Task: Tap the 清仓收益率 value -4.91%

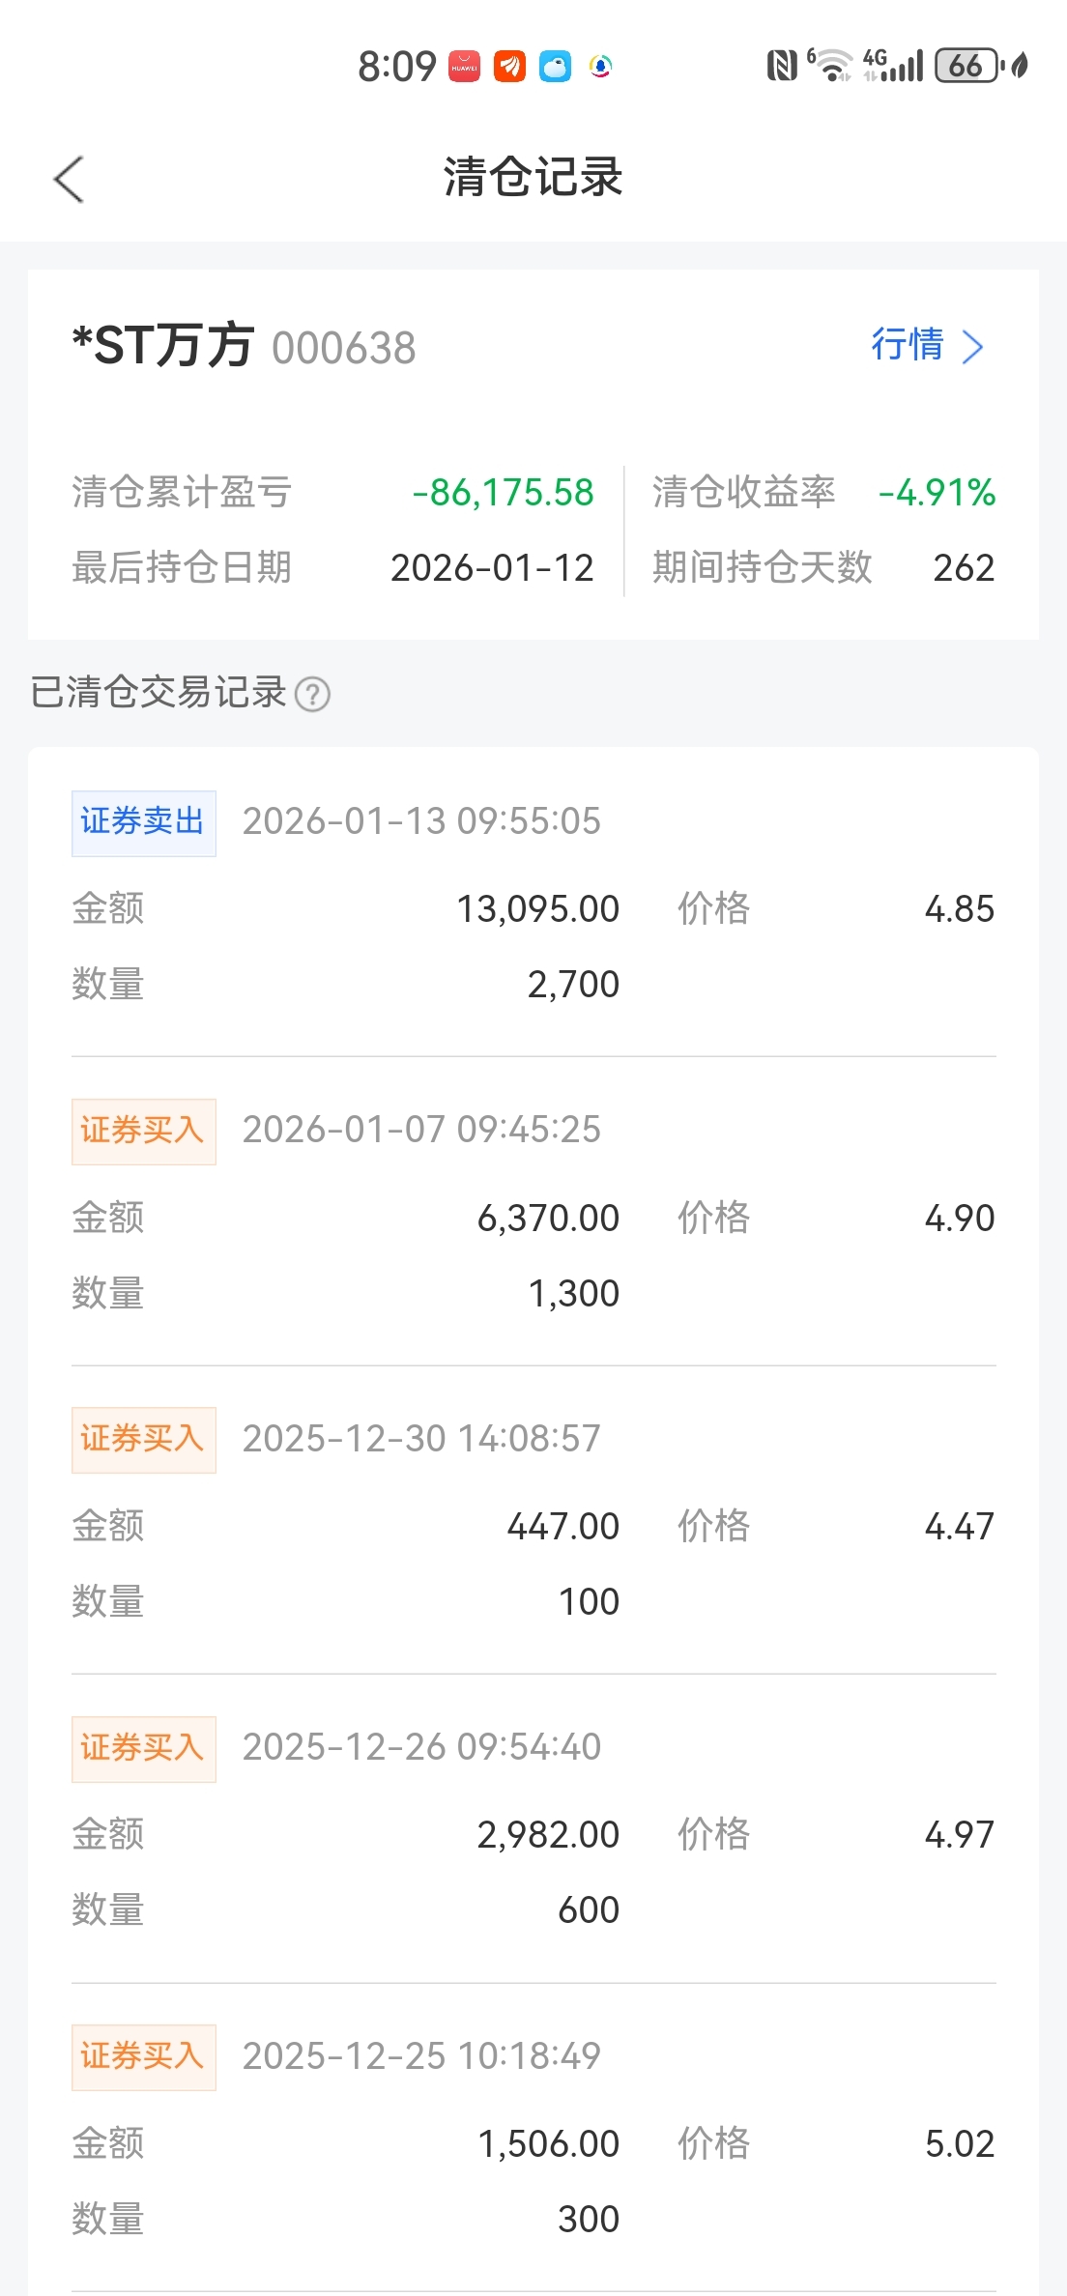Action: click(937, 493)
